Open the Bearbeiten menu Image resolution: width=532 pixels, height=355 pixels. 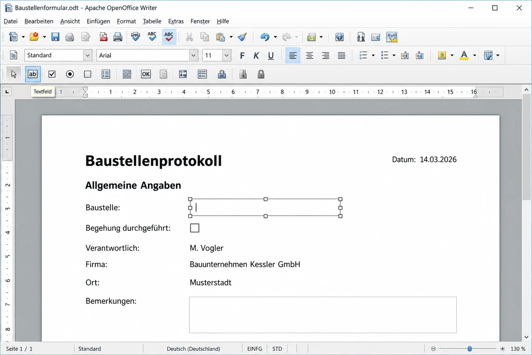click(x=39, y=21)
